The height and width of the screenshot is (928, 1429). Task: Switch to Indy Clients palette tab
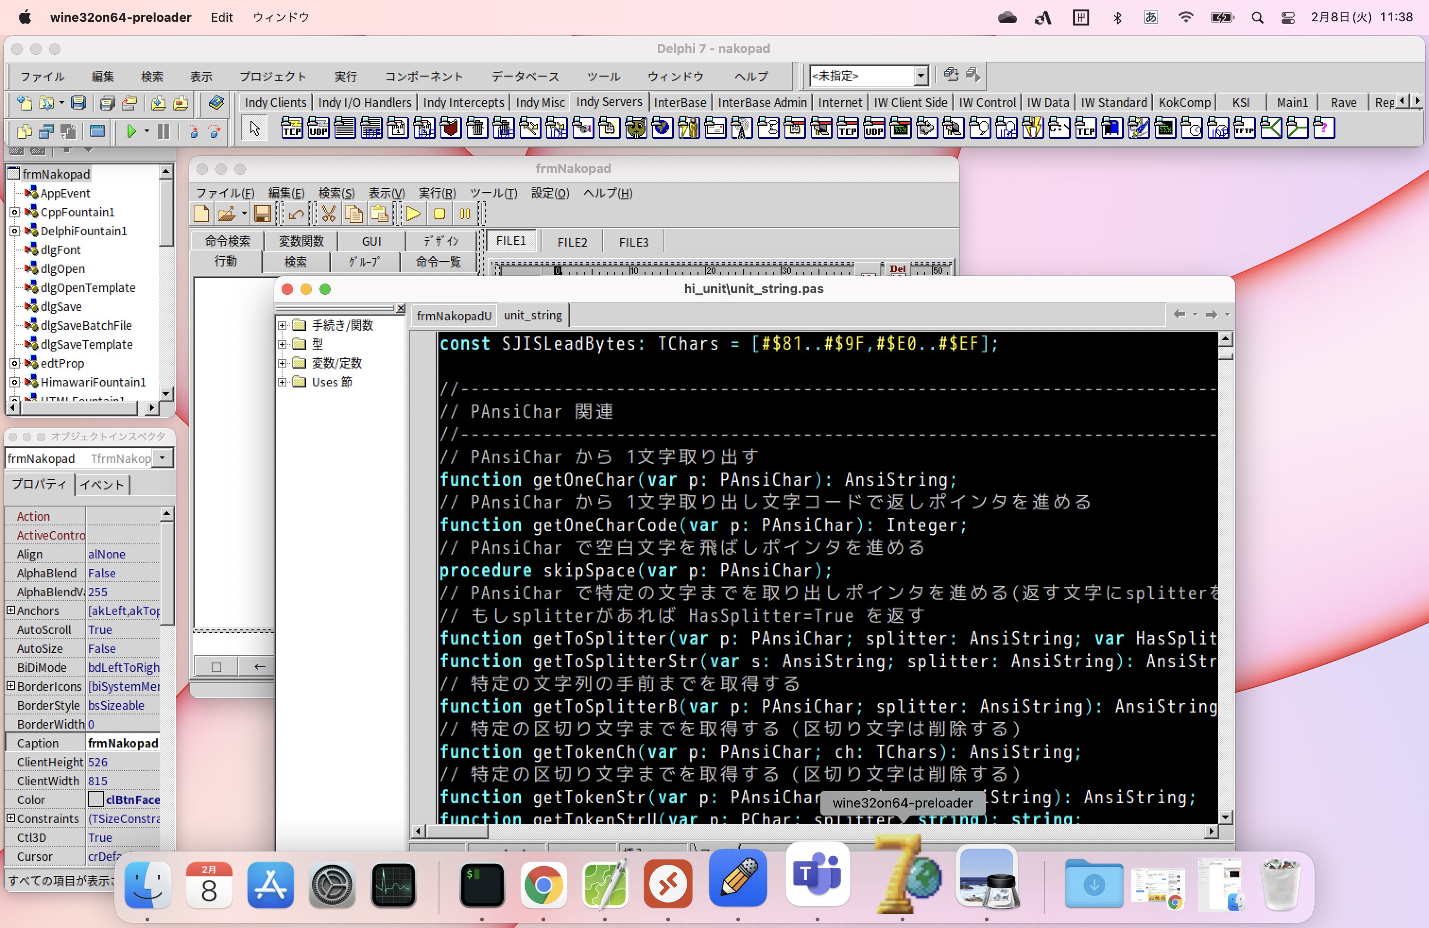coord(275,103)
